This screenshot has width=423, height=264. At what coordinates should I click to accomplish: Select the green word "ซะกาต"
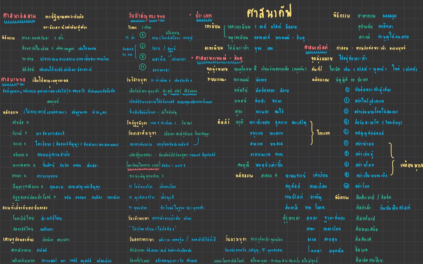(27, 58)
